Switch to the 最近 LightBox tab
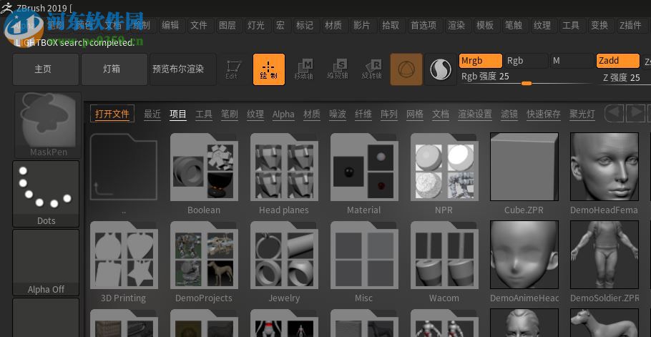651x337 pixels. [152, 114]
